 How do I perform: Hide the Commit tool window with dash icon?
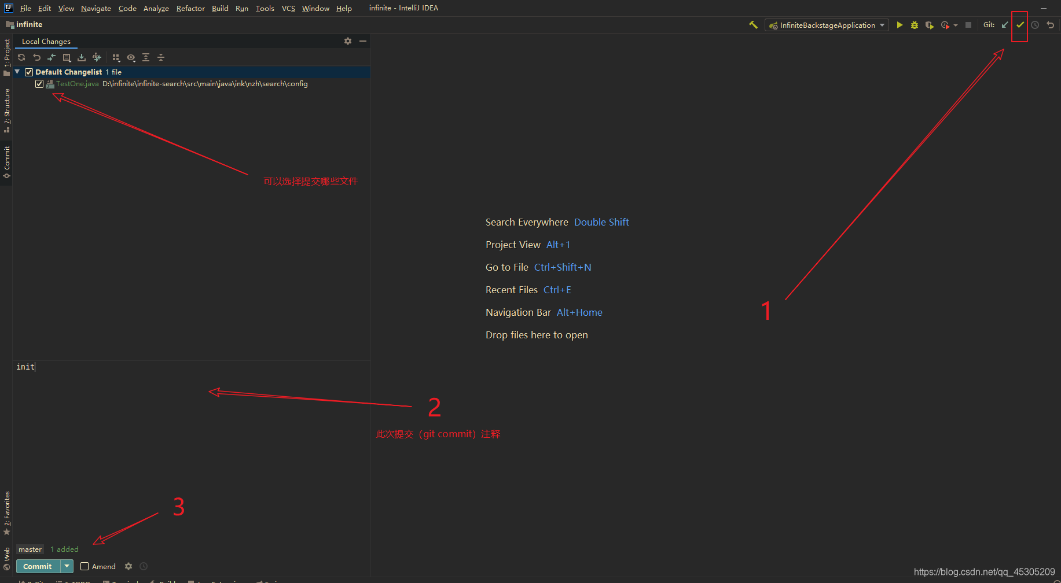pos(363,41)
